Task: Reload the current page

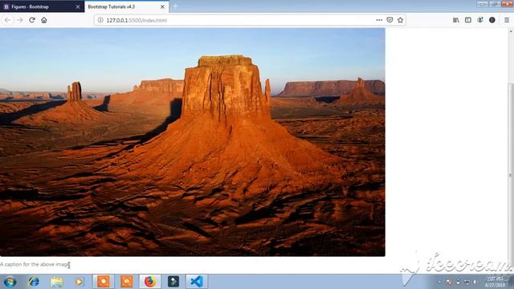Action: click(32, 20)
